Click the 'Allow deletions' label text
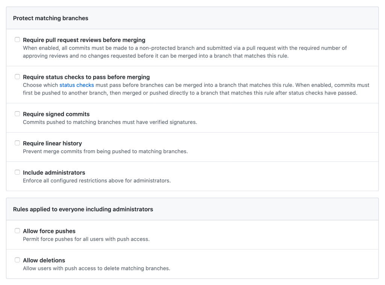 pyautogui.click(x=44, y=261)
